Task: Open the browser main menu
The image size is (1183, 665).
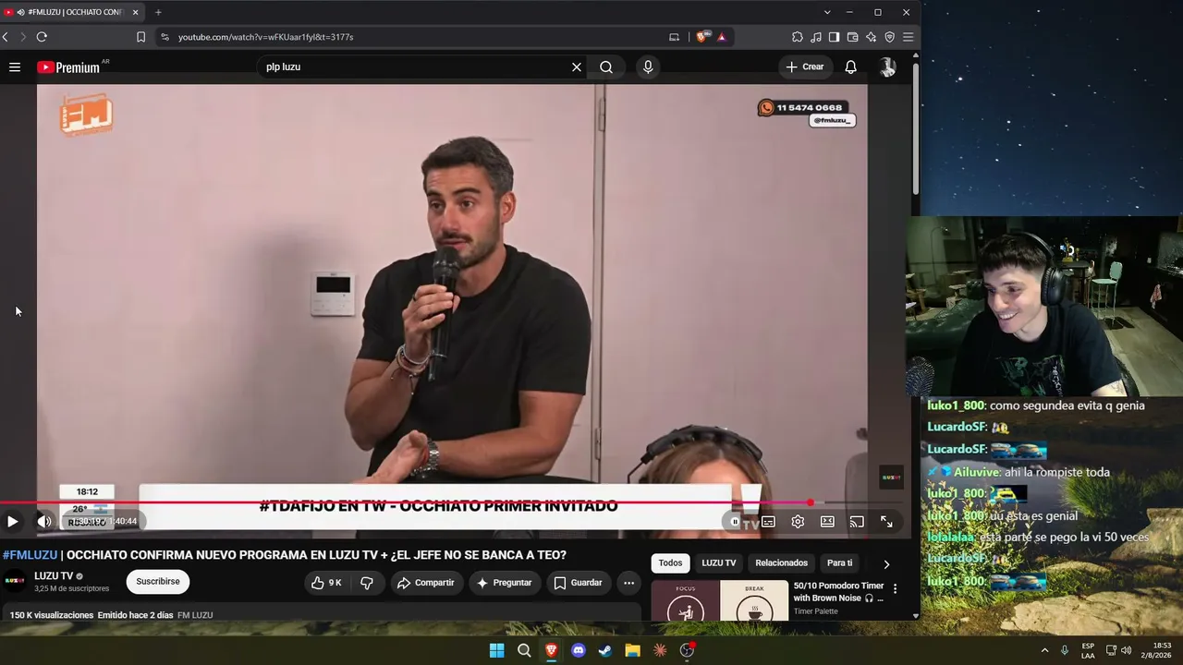Action: pos(908,37)
